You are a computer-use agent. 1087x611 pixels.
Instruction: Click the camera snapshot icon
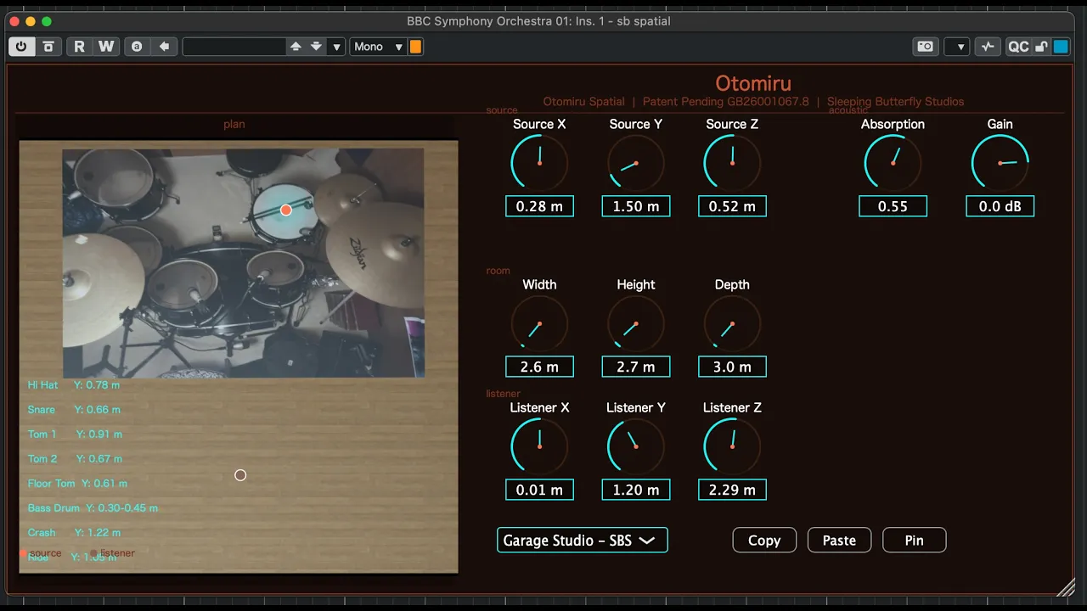click(926, 47)
